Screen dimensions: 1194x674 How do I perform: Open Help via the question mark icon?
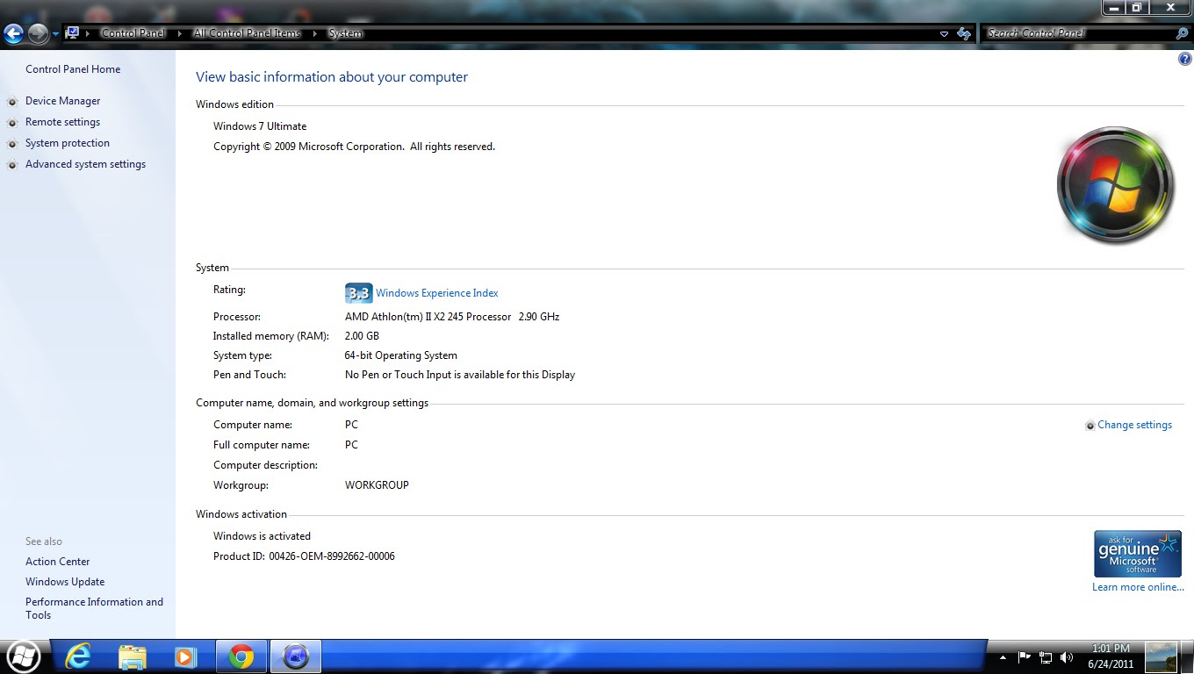point(1185,59)
